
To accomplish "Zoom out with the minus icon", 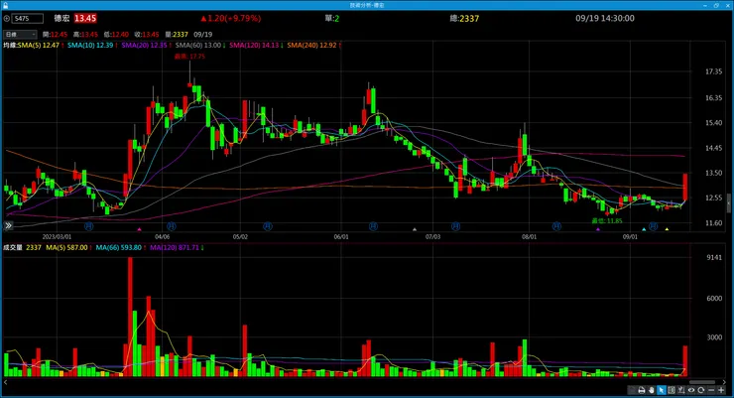I will (711, 390).
